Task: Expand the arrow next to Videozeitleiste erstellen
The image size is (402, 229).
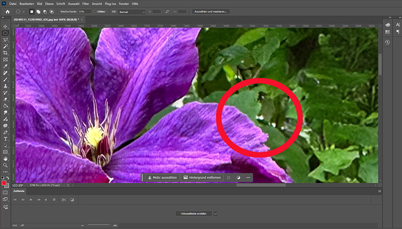Action: [216, 214]
